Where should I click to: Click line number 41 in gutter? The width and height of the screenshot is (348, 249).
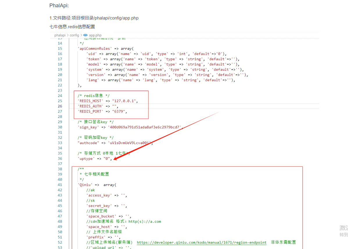tap(60, 184)
